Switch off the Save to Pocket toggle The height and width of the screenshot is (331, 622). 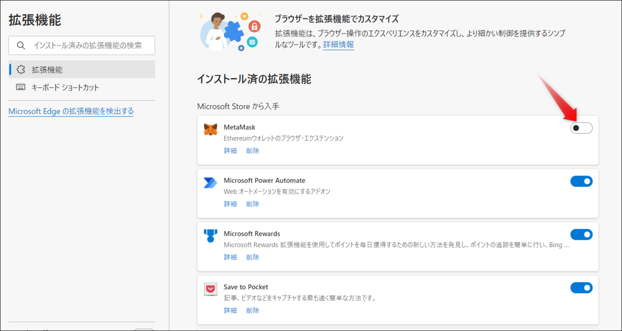(x=581, y=287)
